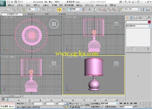
Task: Click Configure Modifier Sets icon
Action: [148, 49]
